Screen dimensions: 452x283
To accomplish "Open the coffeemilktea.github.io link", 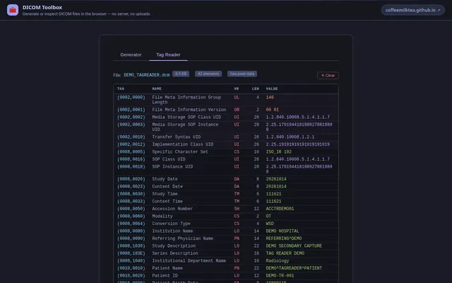I will pyautogui.click(x=412, y=10).
